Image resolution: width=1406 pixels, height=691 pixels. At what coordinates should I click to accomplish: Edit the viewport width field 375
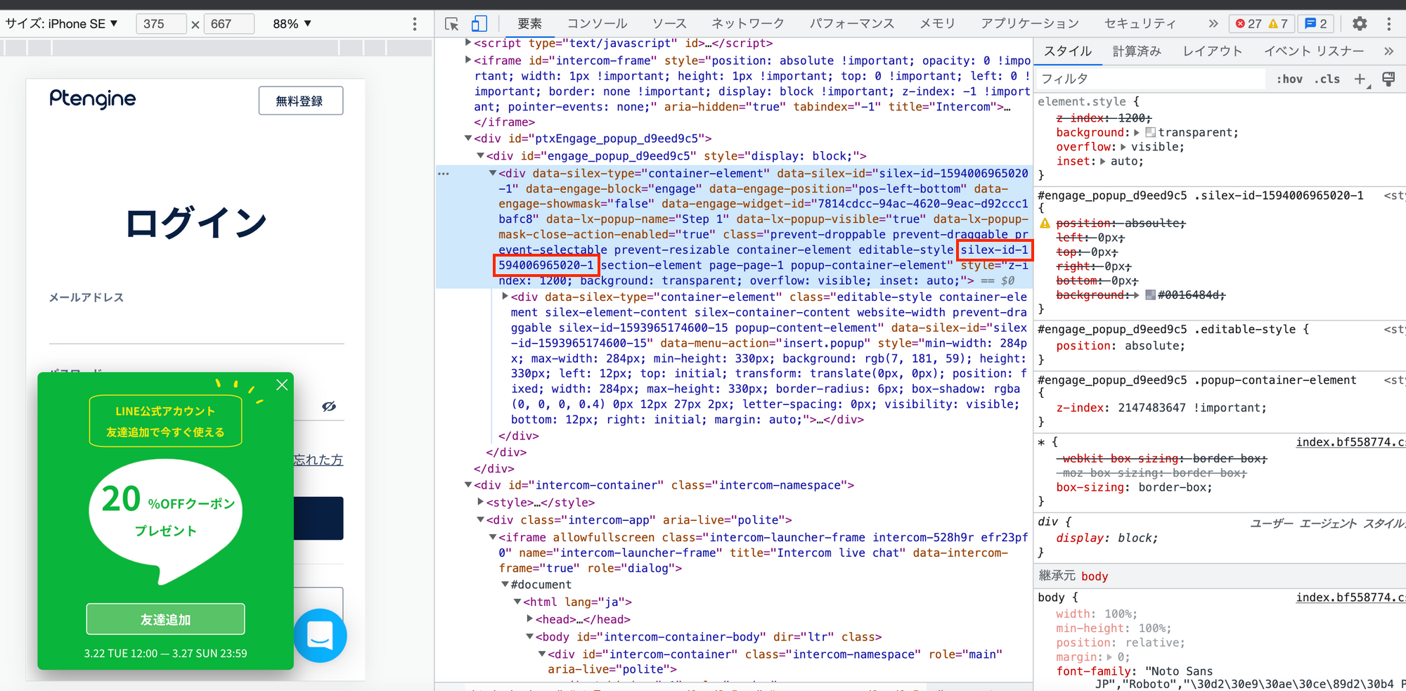pos(160,24)
